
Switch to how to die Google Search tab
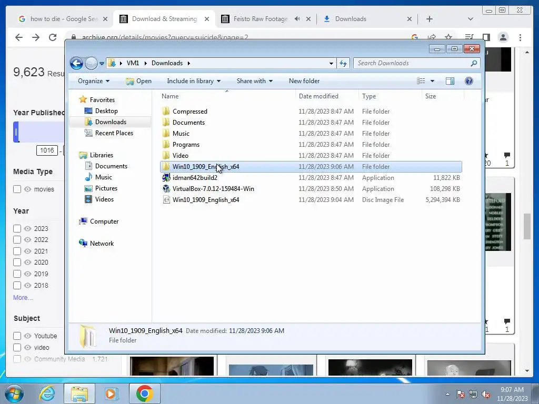tap(63, 19)
